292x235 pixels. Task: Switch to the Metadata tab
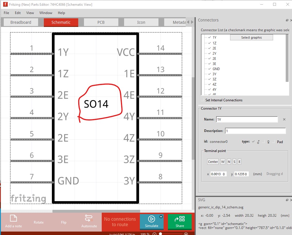pos(175,22)
